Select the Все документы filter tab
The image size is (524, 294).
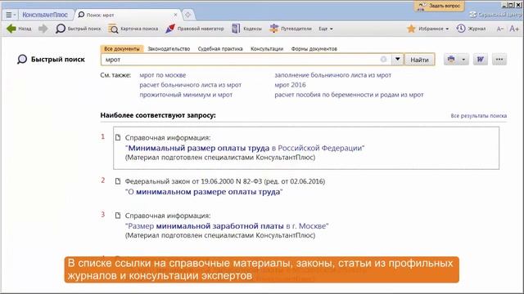pyautogui.click(x=122, y=49)
